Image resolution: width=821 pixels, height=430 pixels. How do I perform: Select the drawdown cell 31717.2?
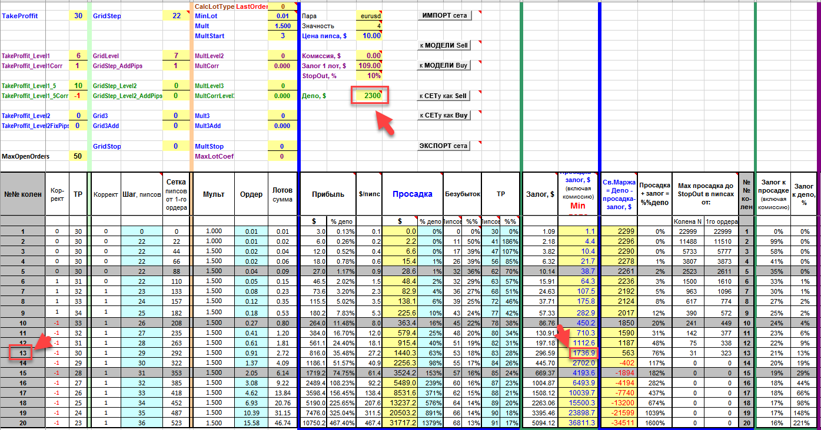tap(399, 423)
